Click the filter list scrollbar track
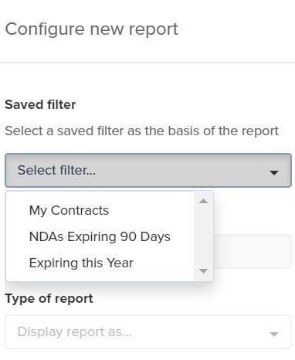This screenshot has height=360, width=295. 203,236
